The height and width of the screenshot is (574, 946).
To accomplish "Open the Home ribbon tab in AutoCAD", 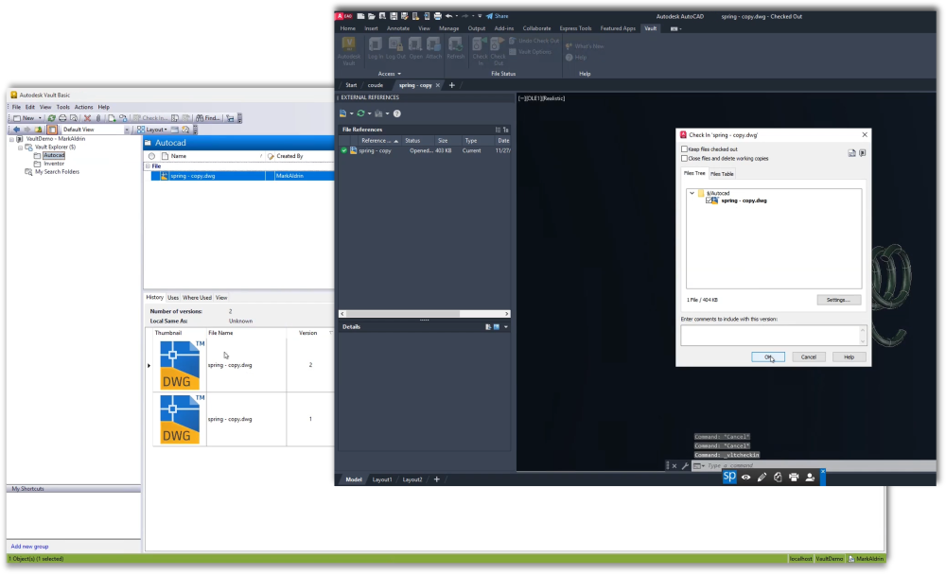I will tap(347, 28).
